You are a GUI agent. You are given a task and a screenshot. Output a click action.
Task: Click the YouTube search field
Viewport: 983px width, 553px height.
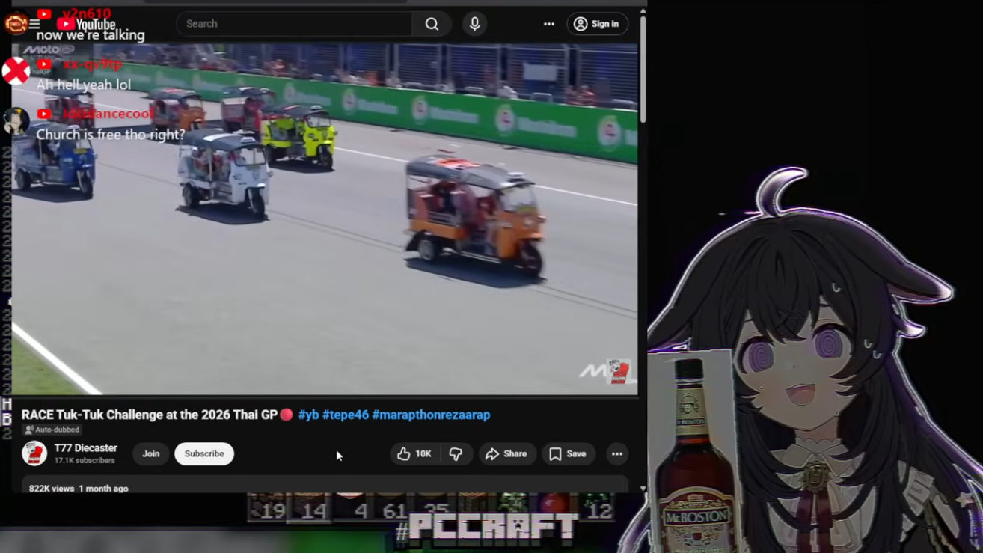[x=294, y=24]
